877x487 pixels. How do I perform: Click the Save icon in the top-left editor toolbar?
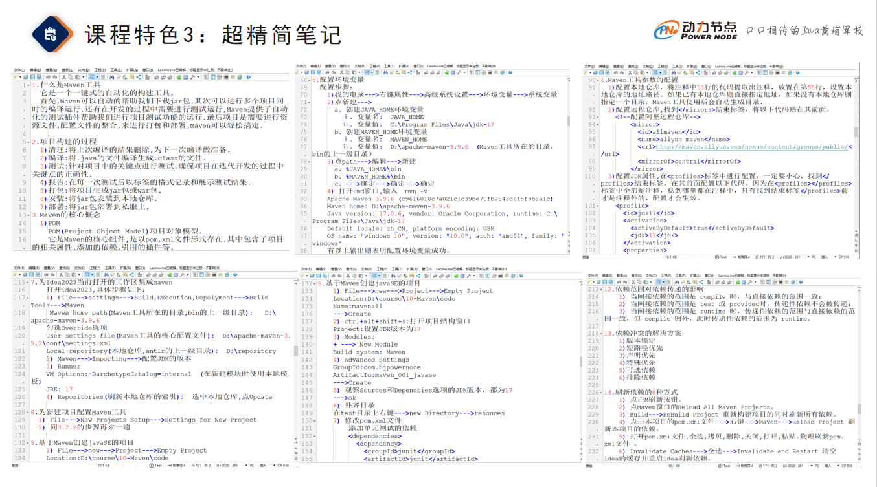pyautogui.click(x=32, y=77)
